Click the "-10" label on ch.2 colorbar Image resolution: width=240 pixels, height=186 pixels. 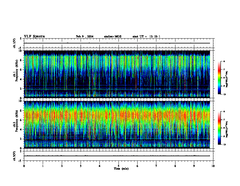pyautogui.click(x=224, y=145)
